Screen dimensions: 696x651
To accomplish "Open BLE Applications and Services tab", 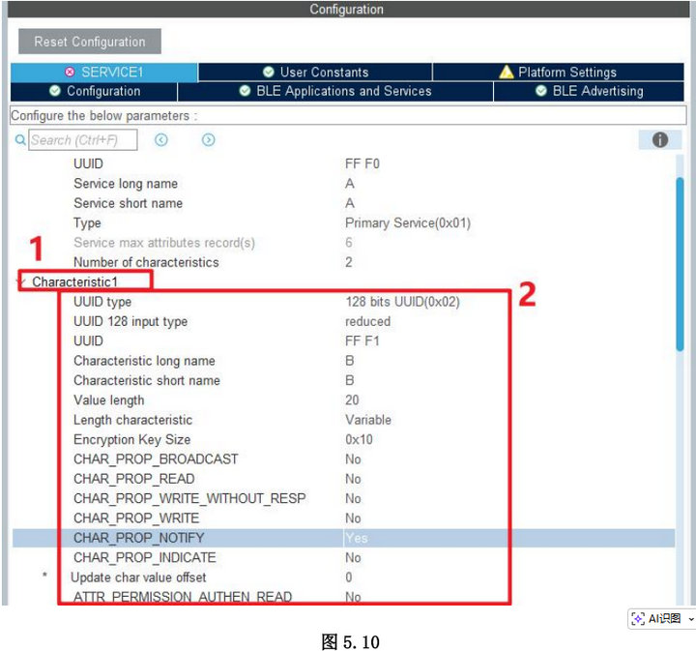I will (335, 92).
